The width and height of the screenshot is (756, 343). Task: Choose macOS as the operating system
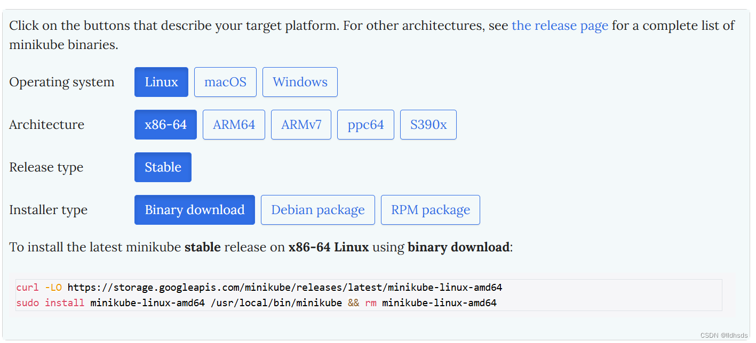(225, 82)
